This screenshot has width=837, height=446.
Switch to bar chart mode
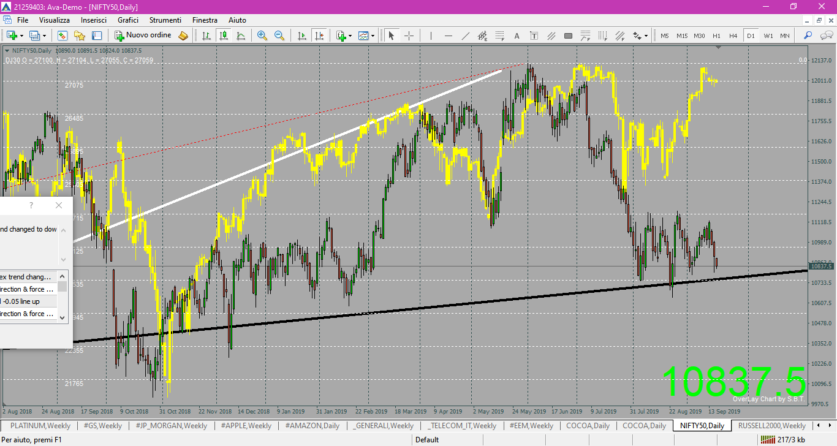(x=206, y=36)
